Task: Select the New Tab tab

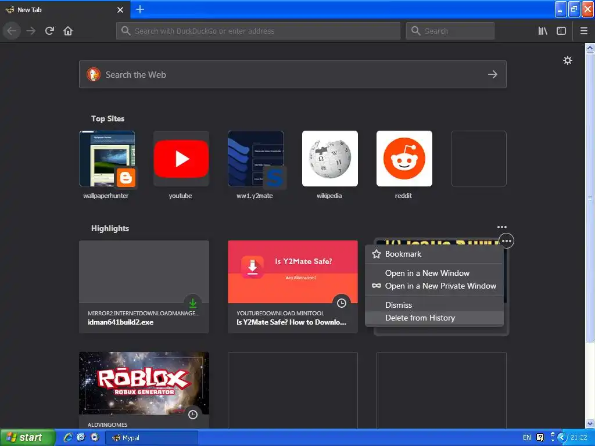Action: click(65, 10)
